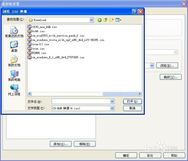The height and width of the screenshot is (161, 188).
Task: Click the 打开(O) button
Action: pyautogui.click(x=132, y=101)
